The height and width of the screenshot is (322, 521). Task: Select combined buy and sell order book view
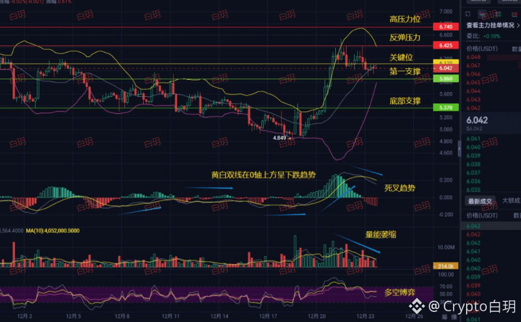pyautogui.click(x=483, y=14)
